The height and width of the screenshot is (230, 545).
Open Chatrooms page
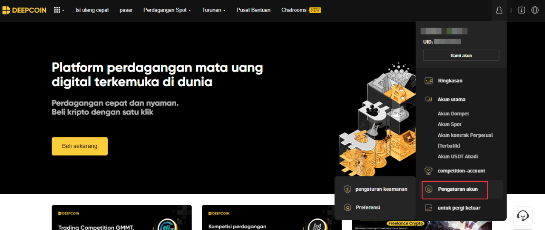click(x=294, y=10)
